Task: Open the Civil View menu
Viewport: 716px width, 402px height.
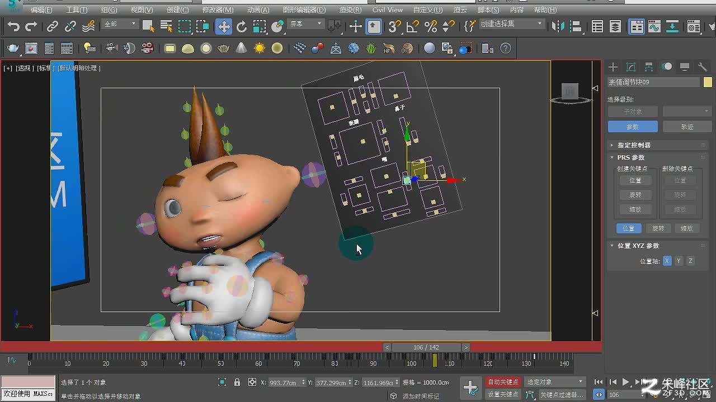Action: tap(387, 10)
